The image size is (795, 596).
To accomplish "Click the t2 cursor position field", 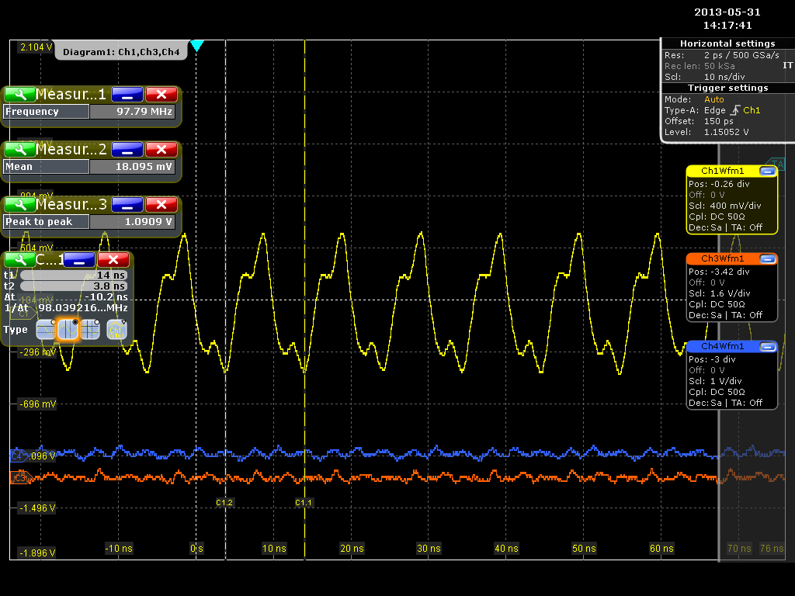I will point(73,286).
